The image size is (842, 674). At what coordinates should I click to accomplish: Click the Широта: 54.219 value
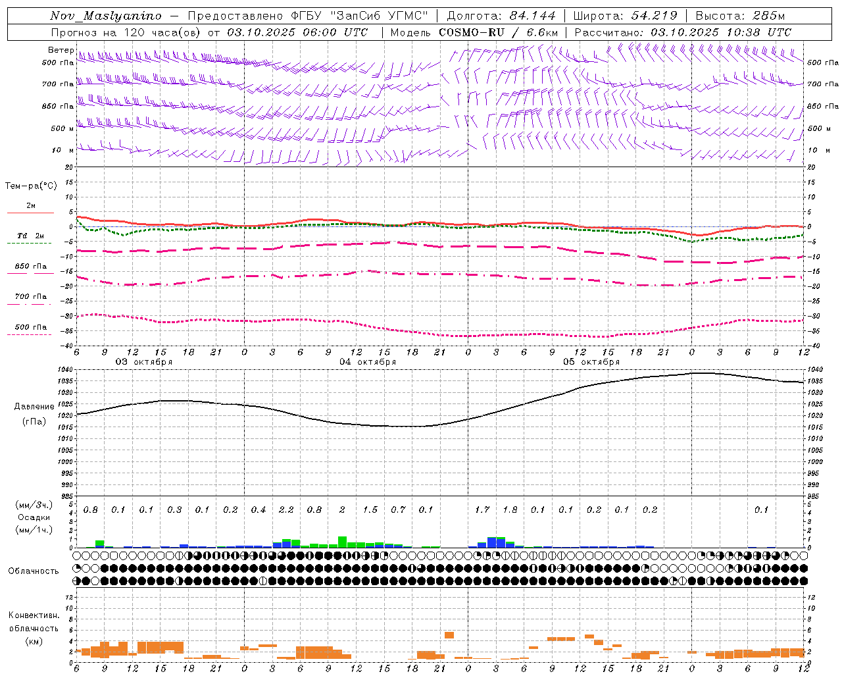click(x=626, y=16)
